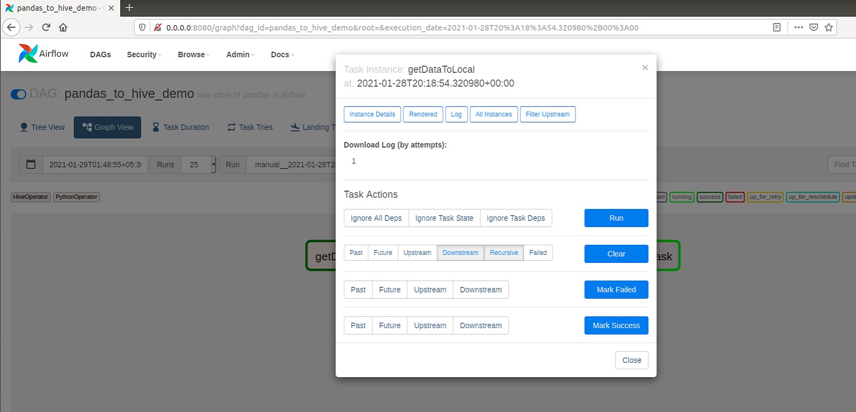Open the Task Duration tab

[180, 127]
